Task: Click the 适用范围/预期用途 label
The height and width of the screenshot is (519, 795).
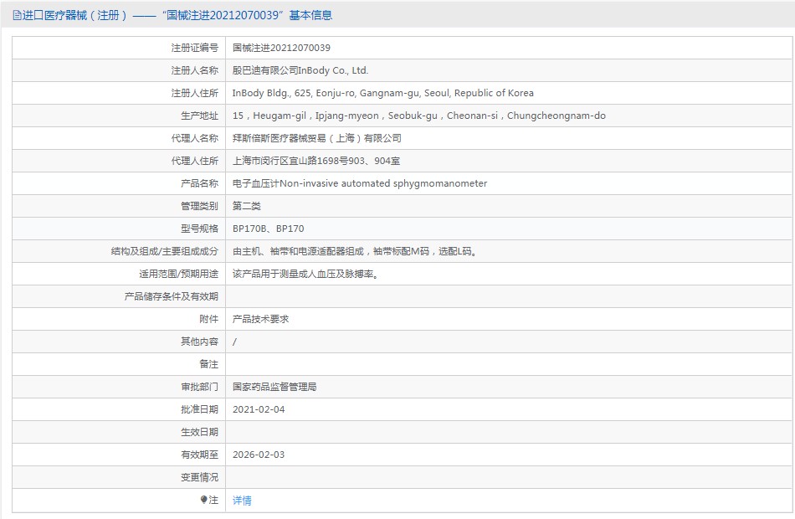Action: point(179,274)
